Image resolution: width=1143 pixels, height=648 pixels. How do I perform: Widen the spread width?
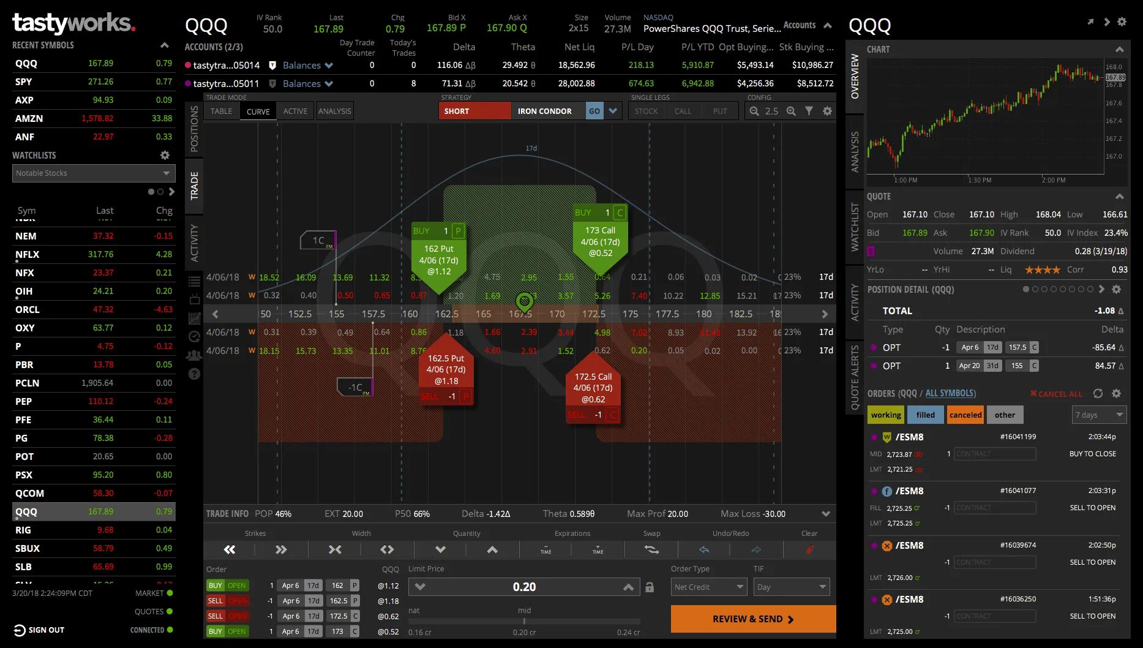click(387, 549)
